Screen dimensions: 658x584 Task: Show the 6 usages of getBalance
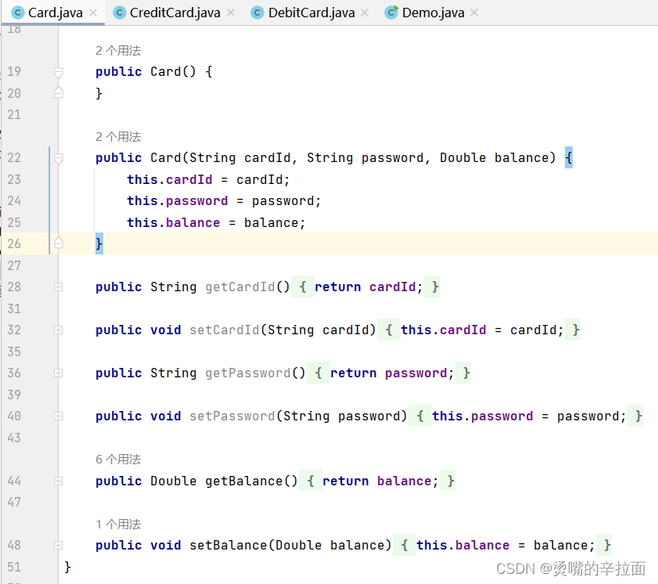tap(118, 460)
